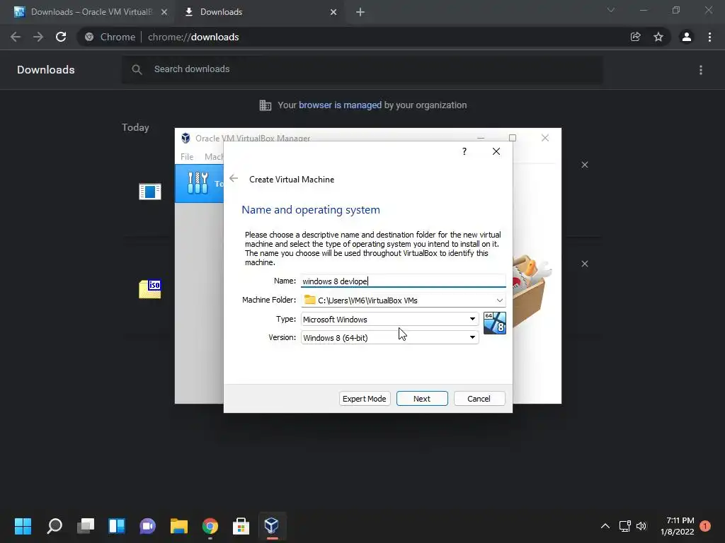Image resolution: width=725 pixels, height=543 pixels.
Task: Open File Explorer from the taskbar
Action: [179, 526]
